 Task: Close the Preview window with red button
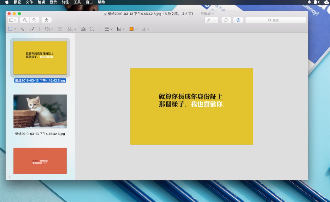[9, 14]
